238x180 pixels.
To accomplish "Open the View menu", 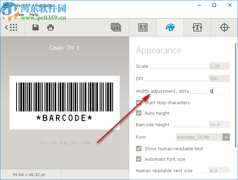I will tap(19, 15).
